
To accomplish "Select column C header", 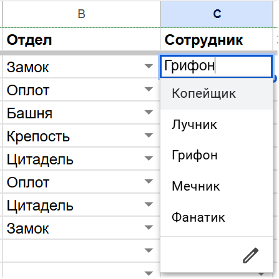I will tap(217, 14).
